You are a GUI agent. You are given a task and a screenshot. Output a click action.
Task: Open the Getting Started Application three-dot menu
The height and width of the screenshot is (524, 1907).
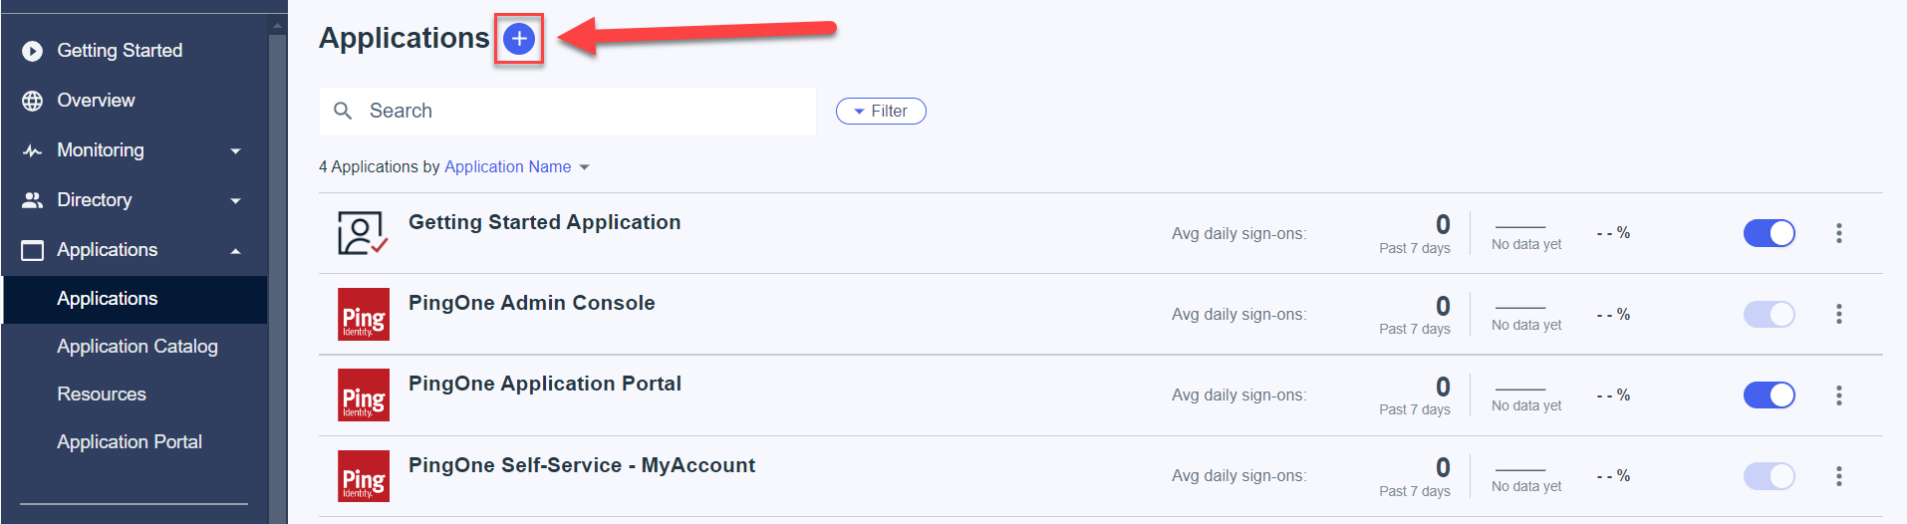coord(1839,233)
